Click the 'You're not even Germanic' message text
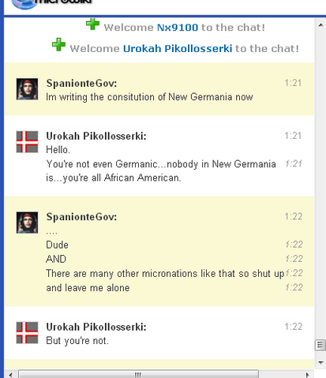 tap(161, 171)
